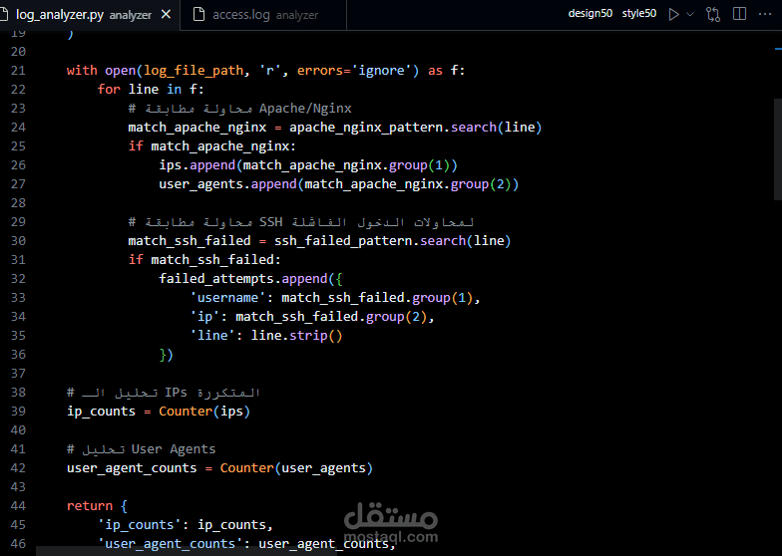Screen dimensions: 782x556
Task: Click 'user_agents.append' on line 27
Action: tap(227, 183)
